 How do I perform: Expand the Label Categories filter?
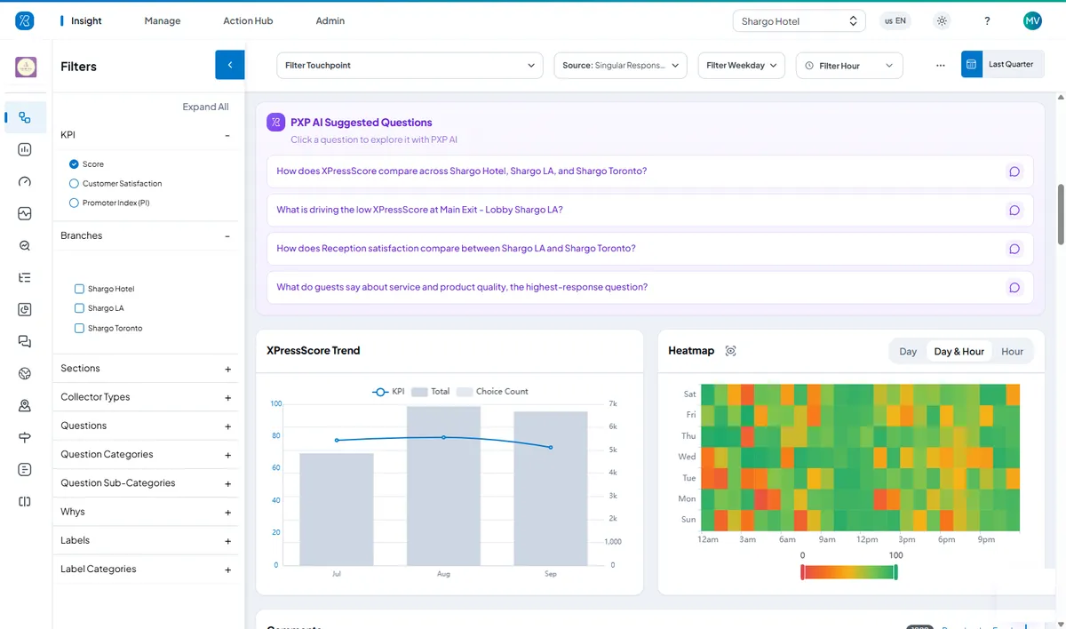point(228,569)
